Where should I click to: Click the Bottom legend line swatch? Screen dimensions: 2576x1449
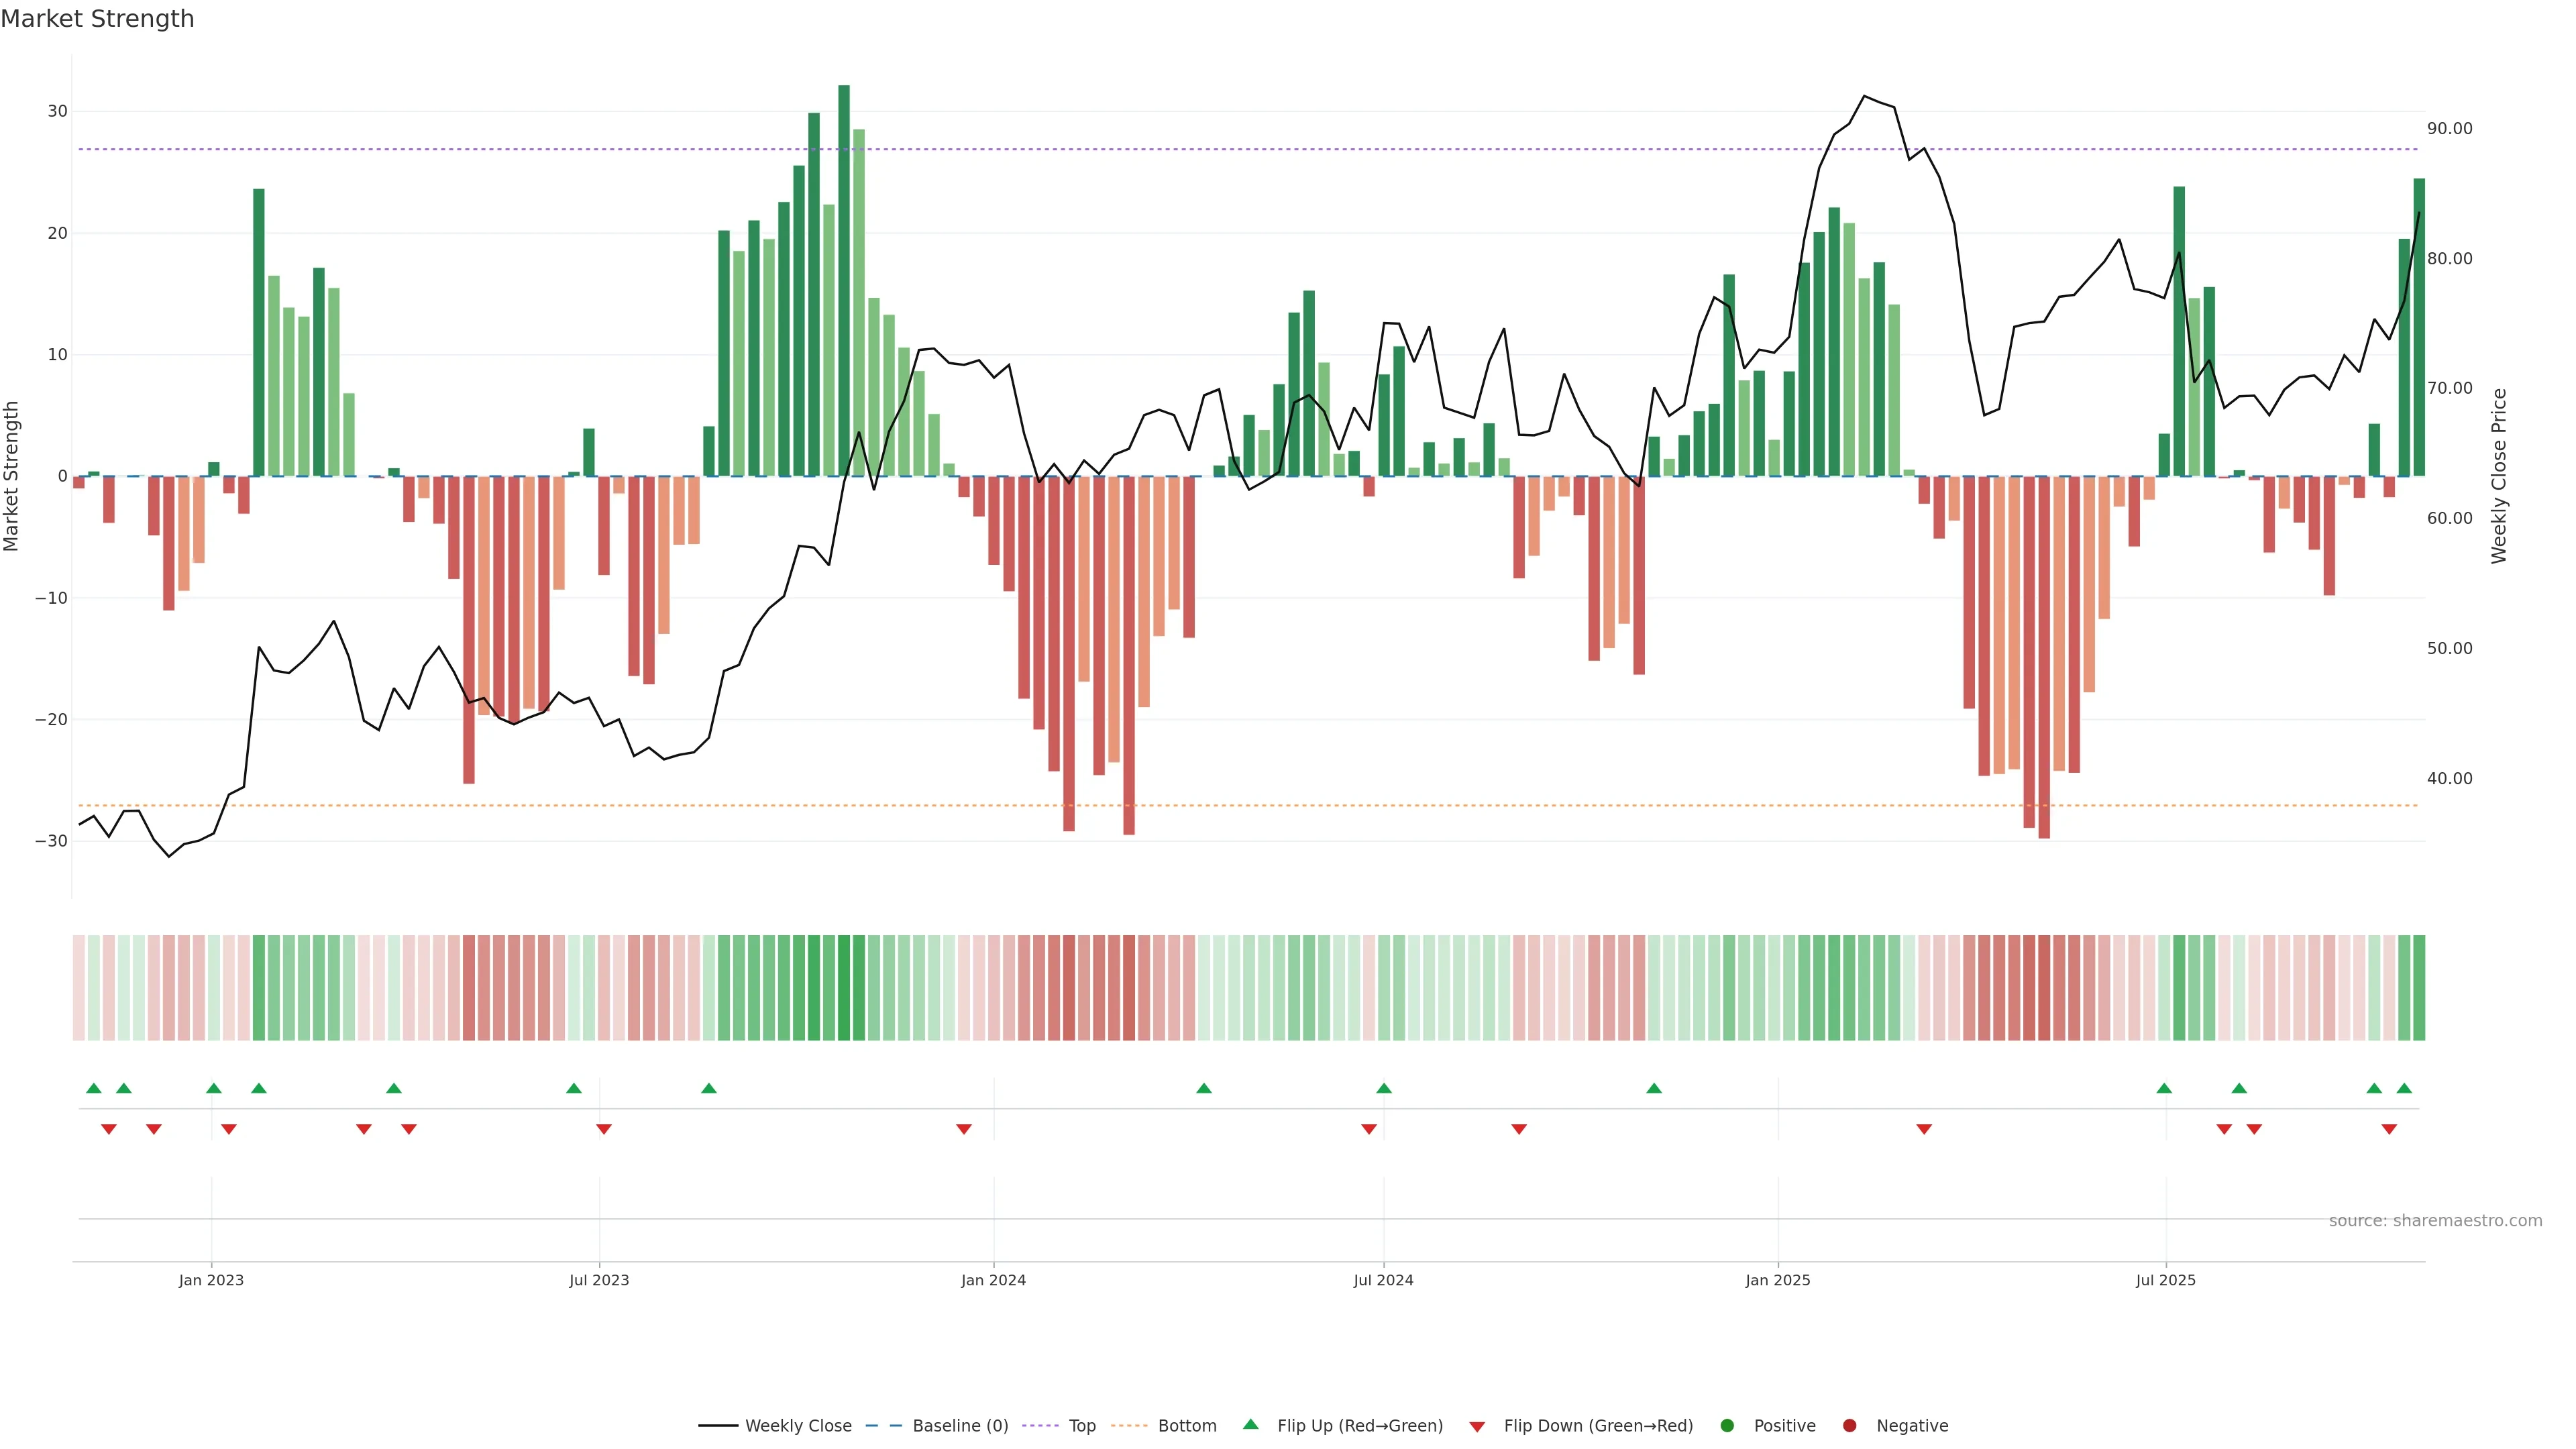tap(1129, 1426)
